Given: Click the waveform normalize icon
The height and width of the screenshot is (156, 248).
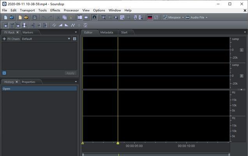Looking at the screenshot, I should tap(54, 25).
